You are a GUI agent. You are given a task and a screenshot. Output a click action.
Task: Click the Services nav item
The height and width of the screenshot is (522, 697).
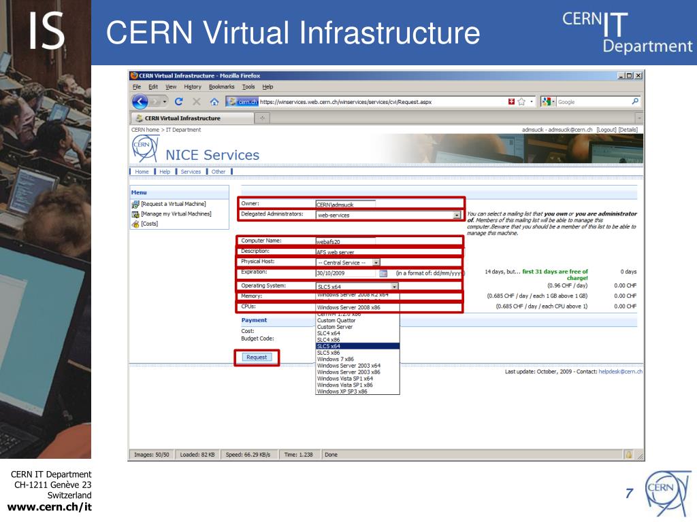pos(191,172)
